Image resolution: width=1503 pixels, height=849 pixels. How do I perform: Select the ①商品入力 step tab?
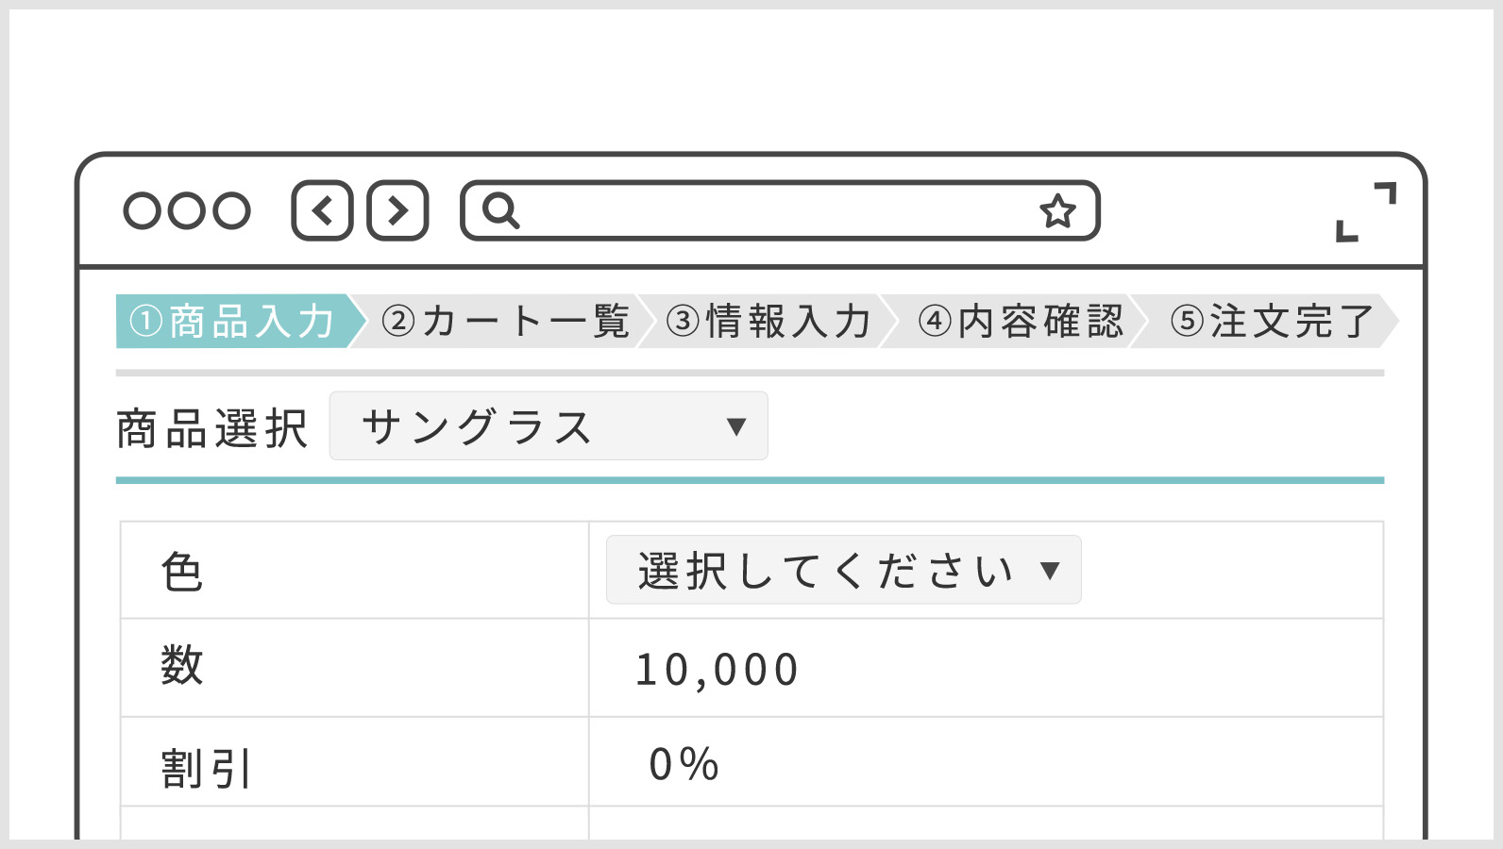pyautogui.click(x=232, y=322)
